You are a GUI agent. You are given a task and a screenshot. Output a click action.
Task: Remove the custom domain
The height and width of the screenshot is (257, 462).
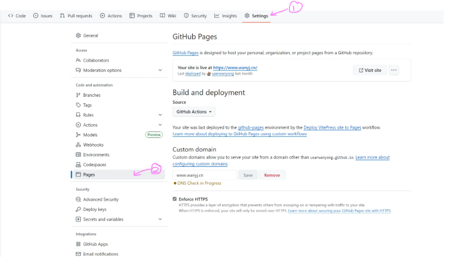coord(272,175)
